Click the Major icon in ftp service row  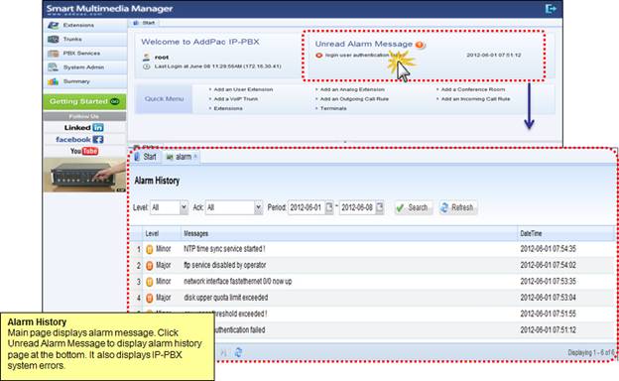(x=149, y=266)
